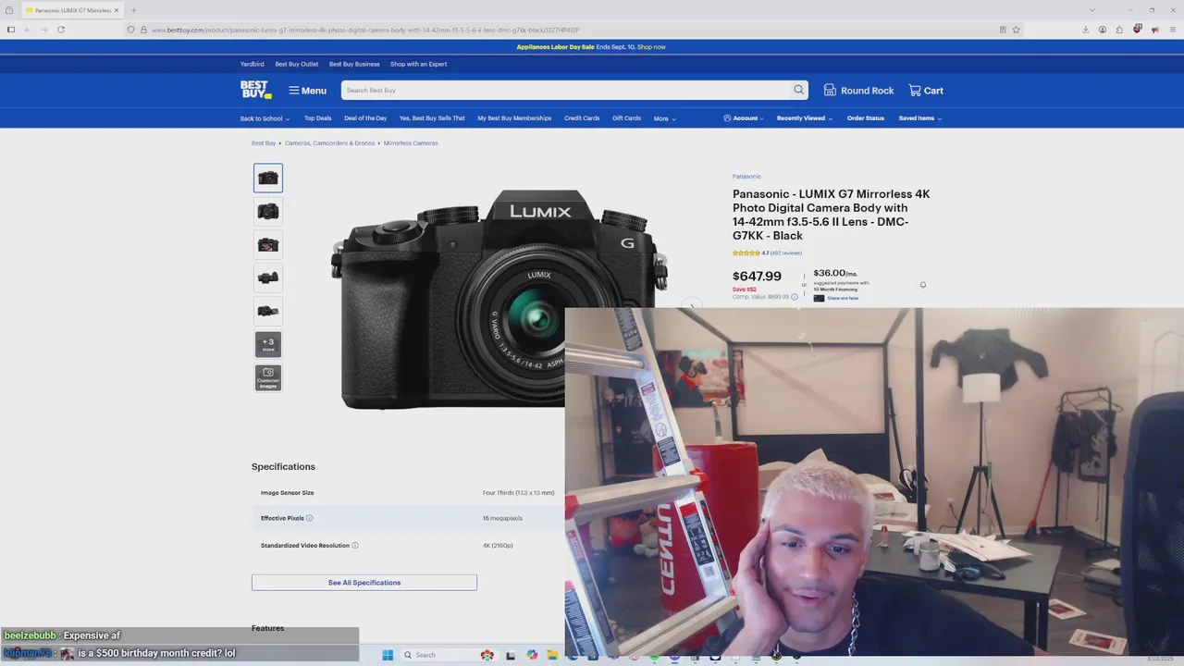Open Best Buy Business link

[x=354, y=64]
